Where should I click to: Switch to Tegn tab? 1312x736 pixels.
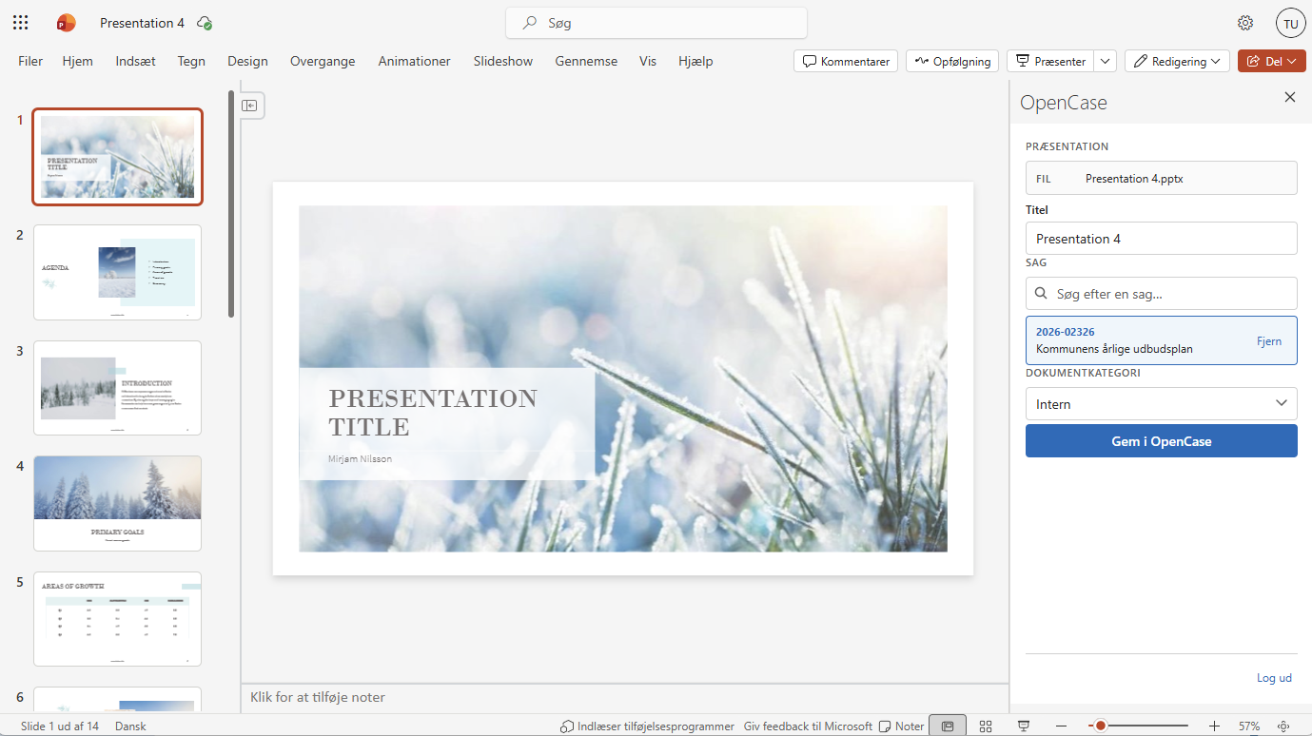click(191, 61)
